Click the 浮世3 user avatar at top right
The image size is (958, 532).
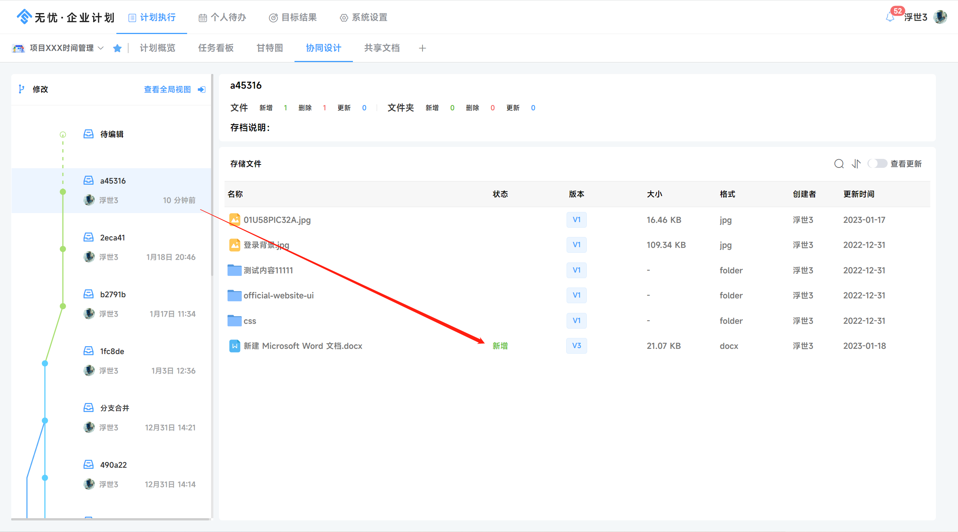940,17
